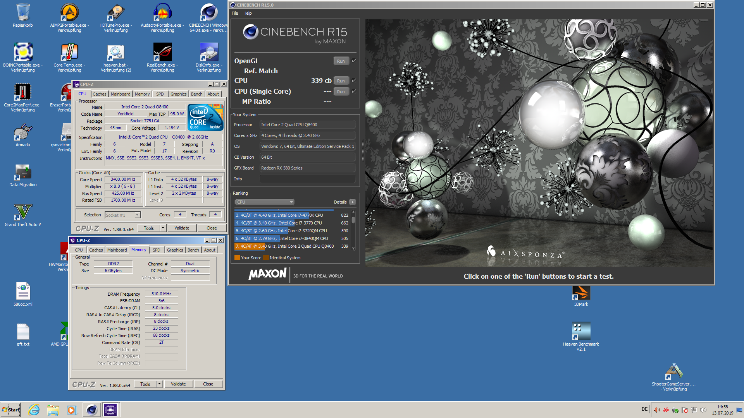Viewport: 744px width, 418px height.
Task: Click the ranking list scrollbar
Action: pos(353,231)
